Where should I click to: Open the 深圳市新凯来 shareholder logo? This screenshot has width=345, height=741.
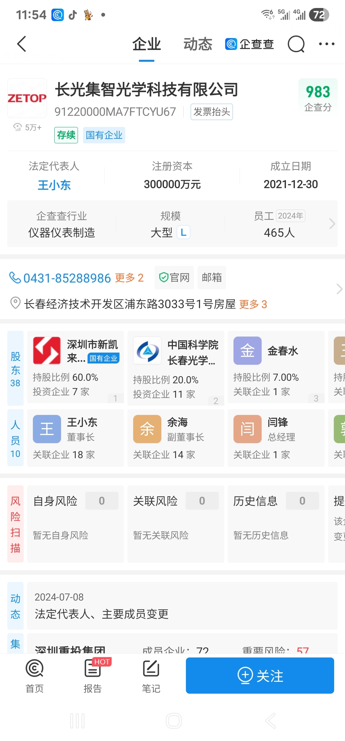pyautogui.click(x=47, y=351)
